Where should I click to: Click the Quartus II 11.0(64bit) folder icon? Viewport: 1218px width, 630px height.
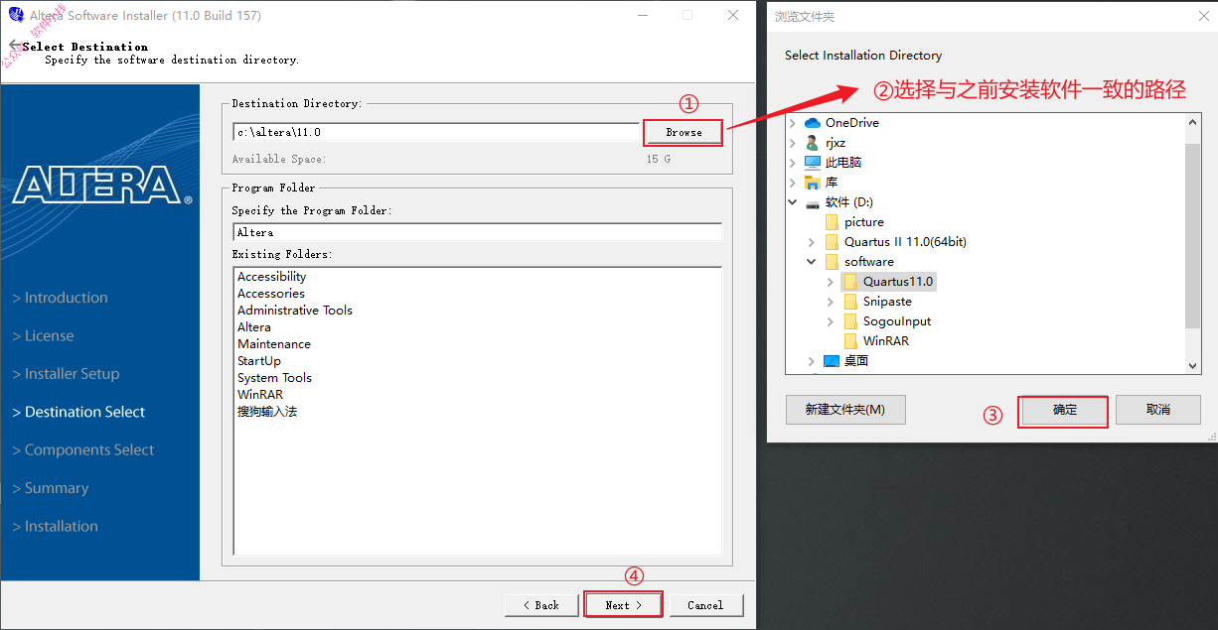832,242
